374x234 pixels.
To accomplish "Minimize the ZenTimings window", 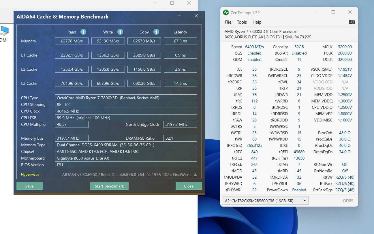I will 317,12.
